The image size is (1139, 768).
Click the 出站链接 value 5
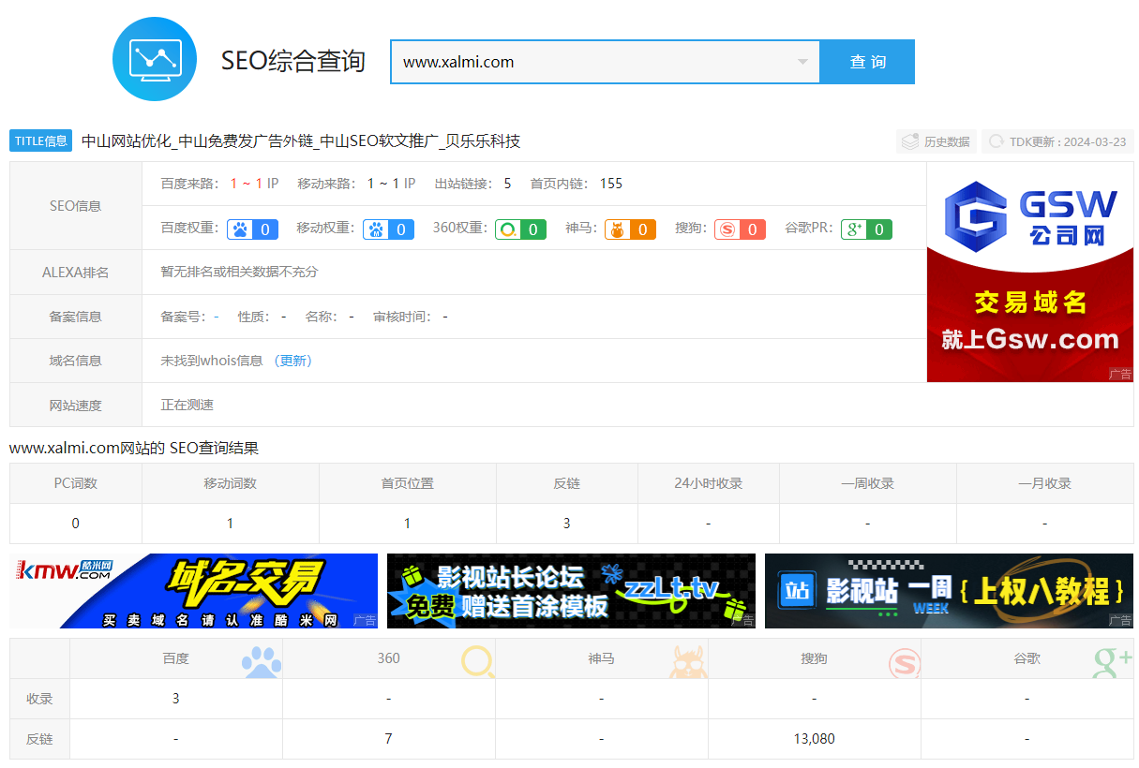[507, 184]
